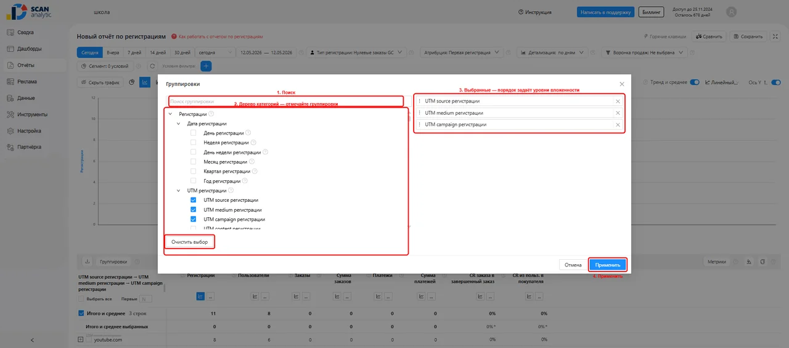Open Детализация: по дням dropdown
Image resolution: width=789 pixels, height=348 pixels.
(550, 52)
